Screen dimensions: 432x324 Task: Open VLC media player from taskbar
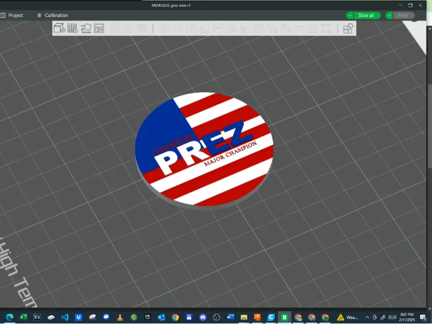click(120, 317)
